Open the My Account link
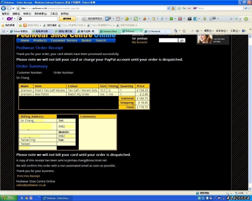This screenshot has height=201, width=252. pos(139,42)
